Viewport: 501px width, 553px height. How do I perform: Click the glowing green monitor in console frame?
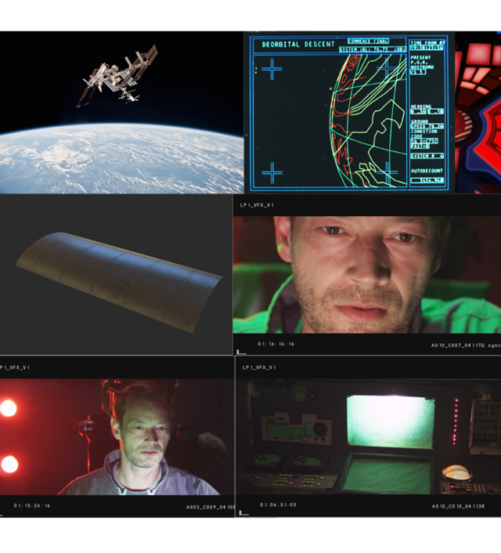(389, 422)
